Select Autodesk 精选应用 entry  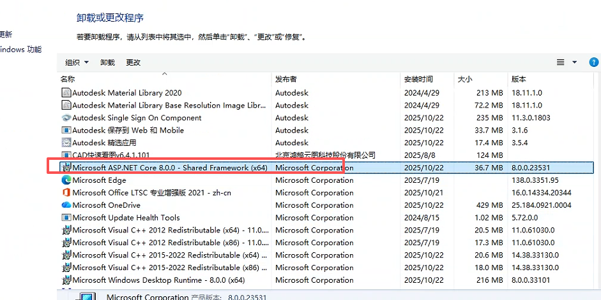(x=104, y=143)
